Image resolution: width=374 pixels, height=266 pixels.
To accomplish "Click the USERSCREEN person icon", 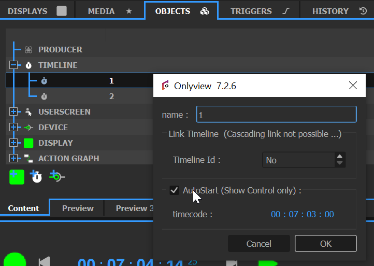I will (28, 112).
